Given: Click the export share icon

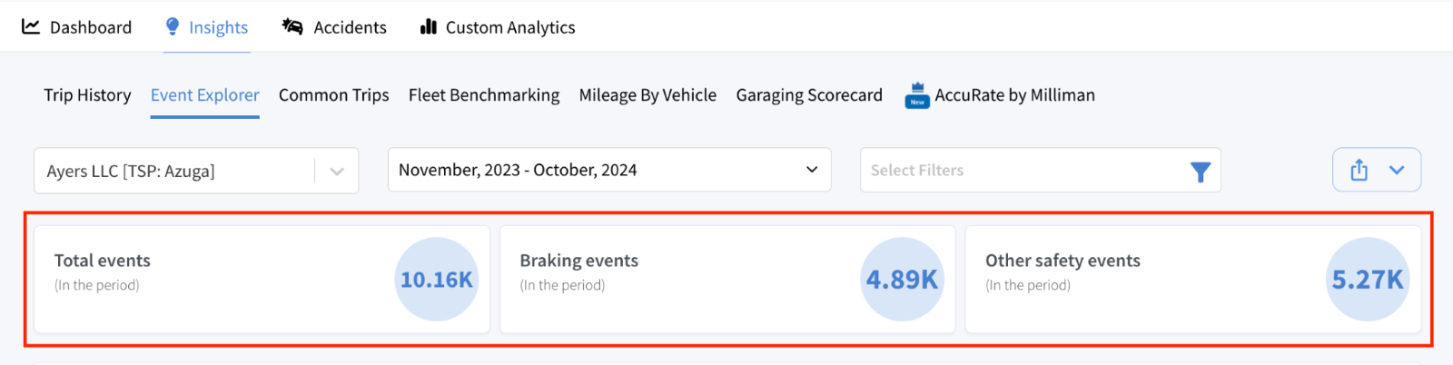Looking at the screenshot, I should tap(1359, 170).
